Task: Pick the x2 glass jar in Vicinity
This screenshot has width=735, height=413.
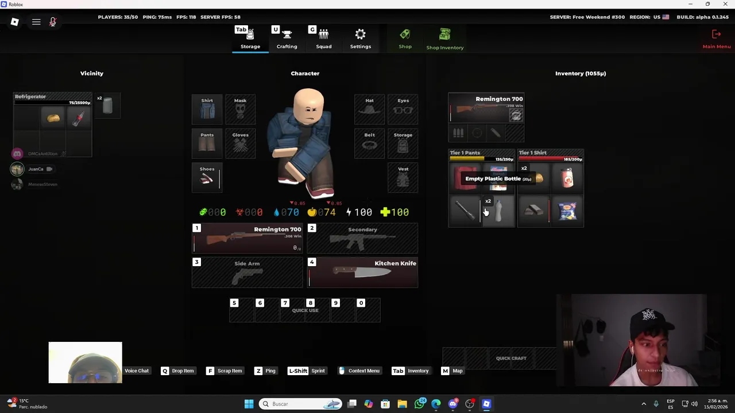Action: coord(107,106)
